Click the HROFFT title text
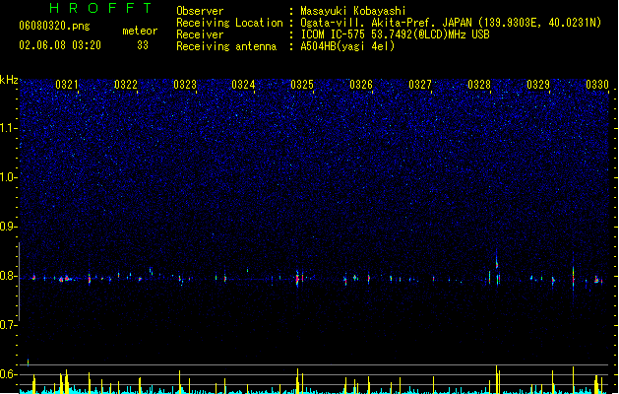This screenshot has width=619, height=394. click(x=100, y=8)
